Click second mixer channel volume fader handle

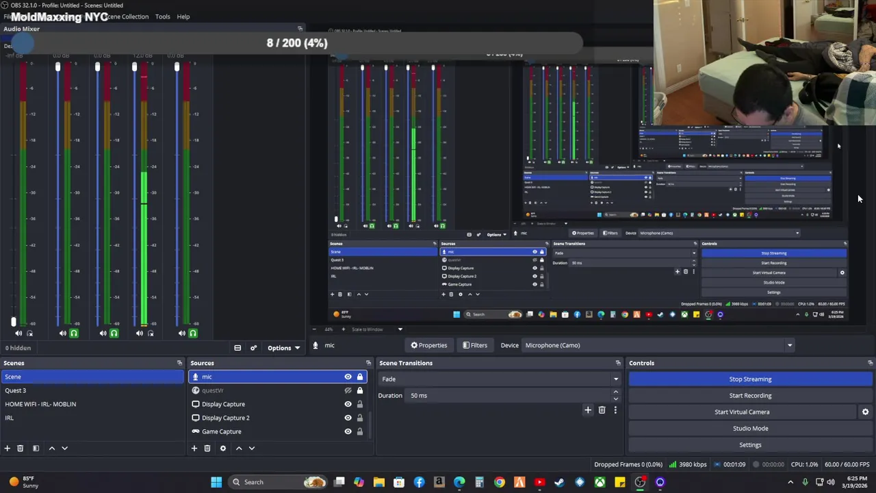pos(57,67)
